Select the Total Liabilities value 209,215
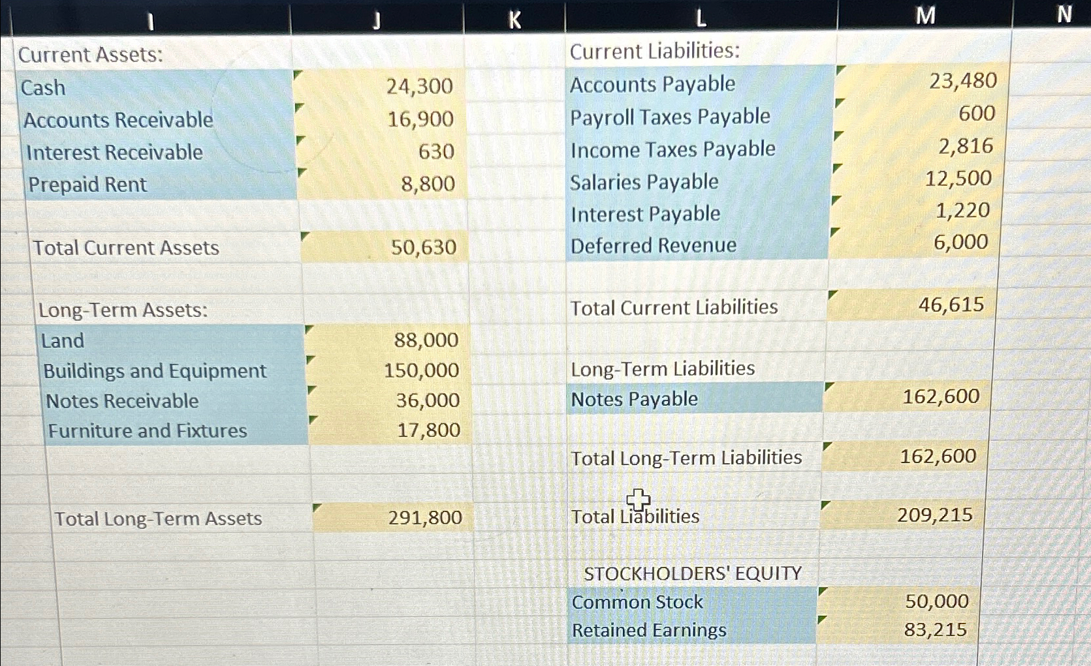 click(902, 515)
